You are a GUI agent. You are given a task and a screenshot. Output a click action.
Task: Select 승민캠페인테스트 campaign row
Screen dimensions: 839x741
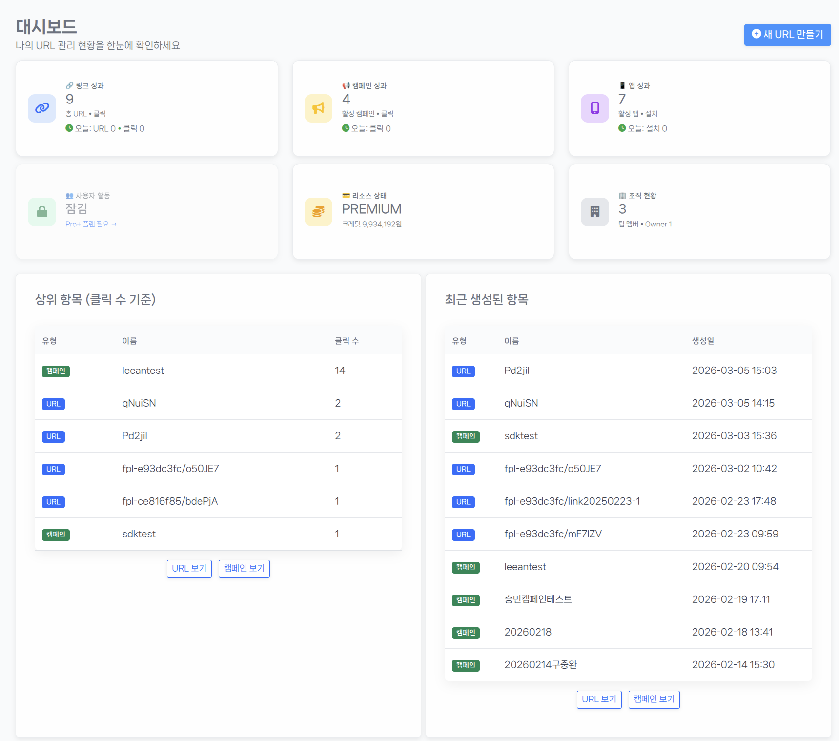click(538, 599)
